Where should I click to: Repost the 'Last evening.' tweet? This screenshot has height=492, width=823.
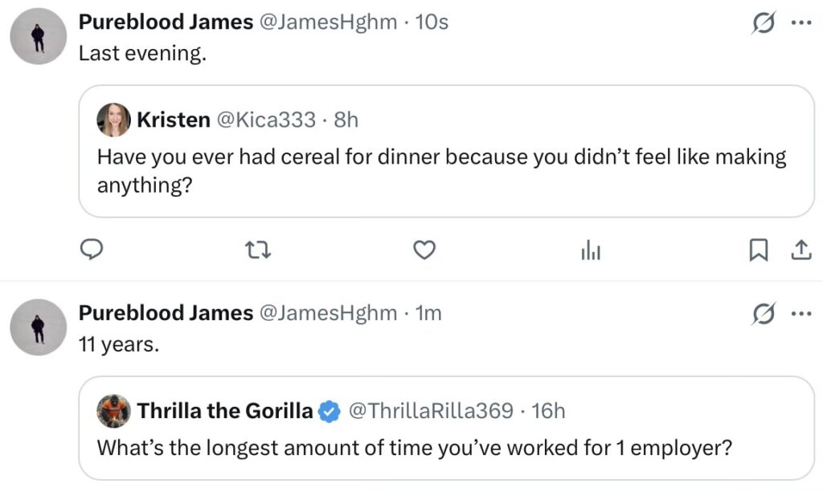pyautogui.click(x=259, y=251)
